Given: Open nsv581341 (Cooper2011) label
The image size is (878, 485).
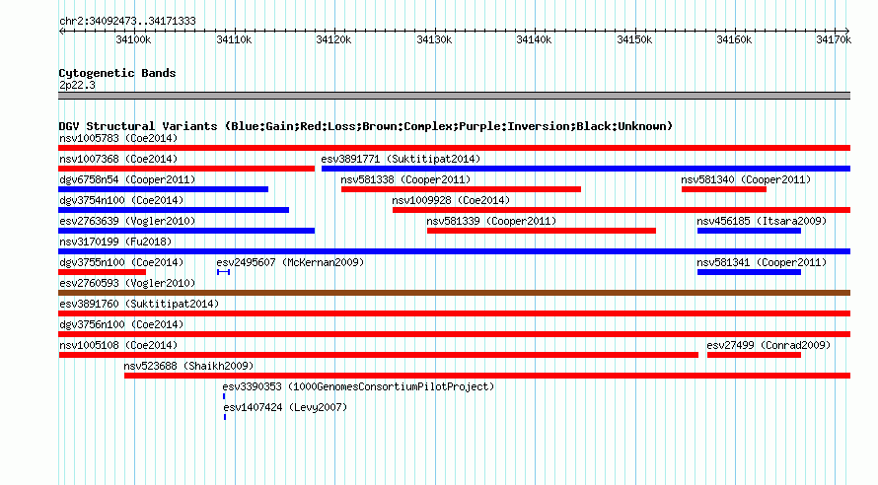Looking at the screenshot, I should point(762,262).
